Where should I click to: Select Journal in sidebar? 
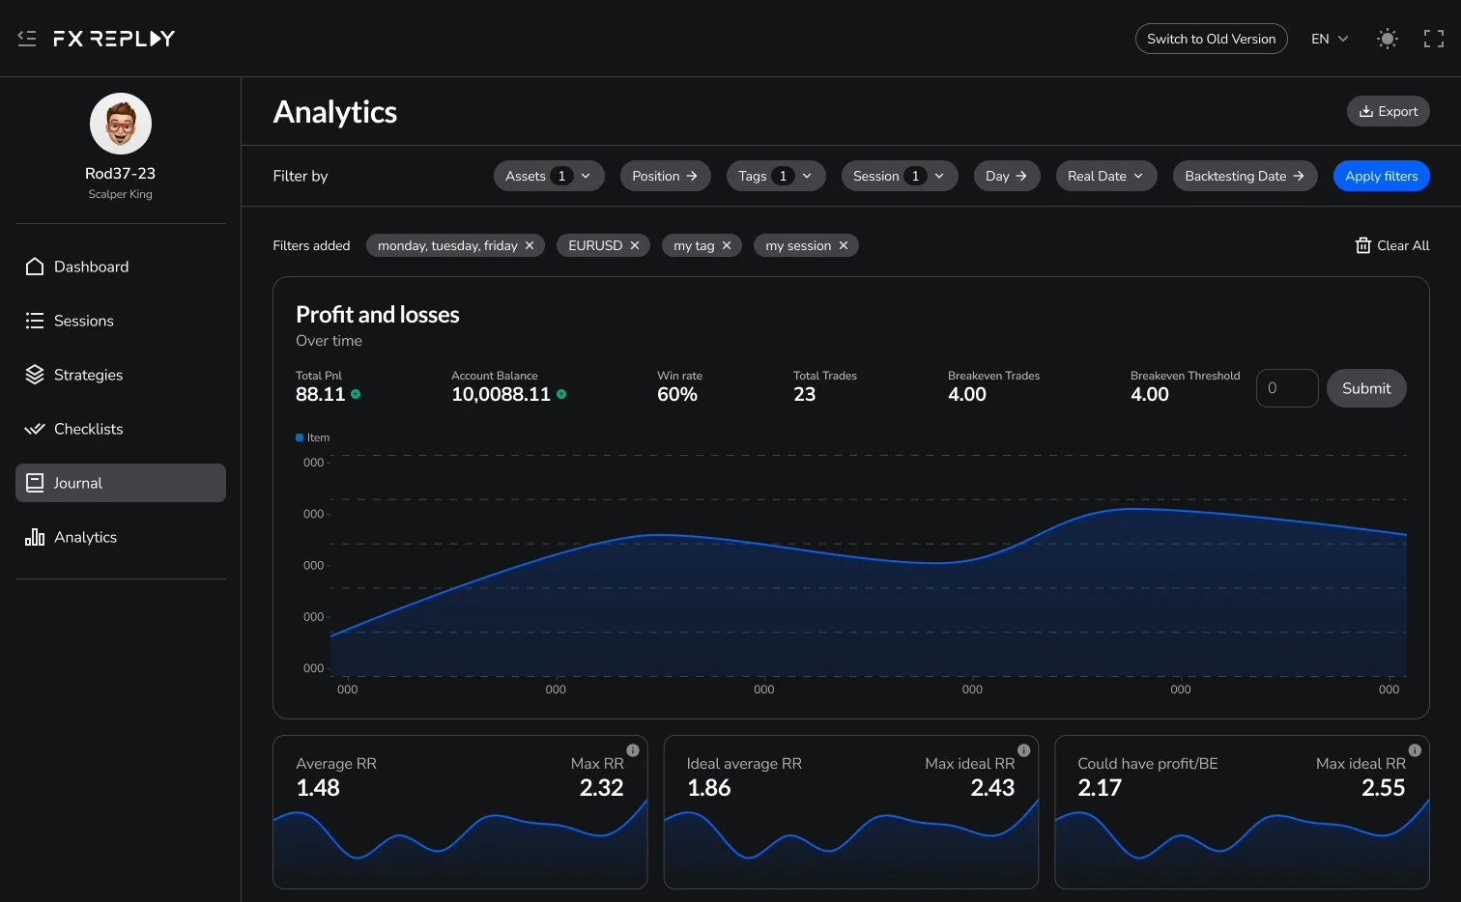click(121, 483)
